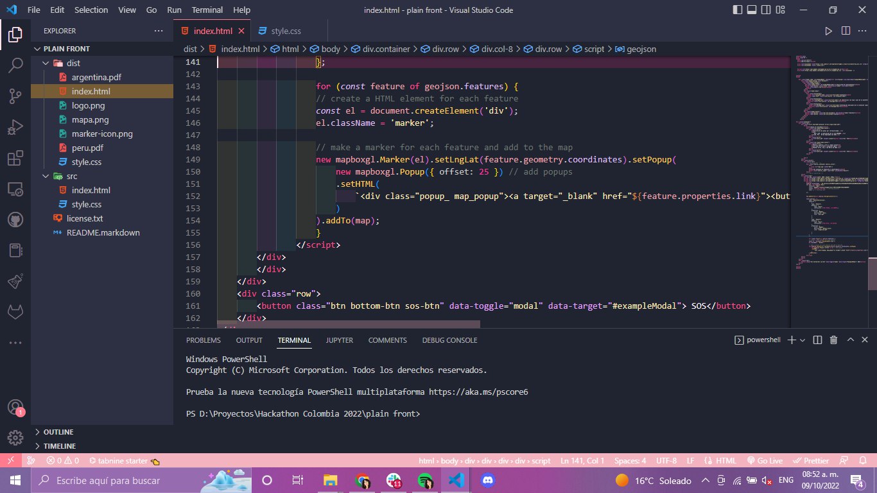Change indentation via Spaces: 4
The image size is (877, 493).
(x=630, y=461)
